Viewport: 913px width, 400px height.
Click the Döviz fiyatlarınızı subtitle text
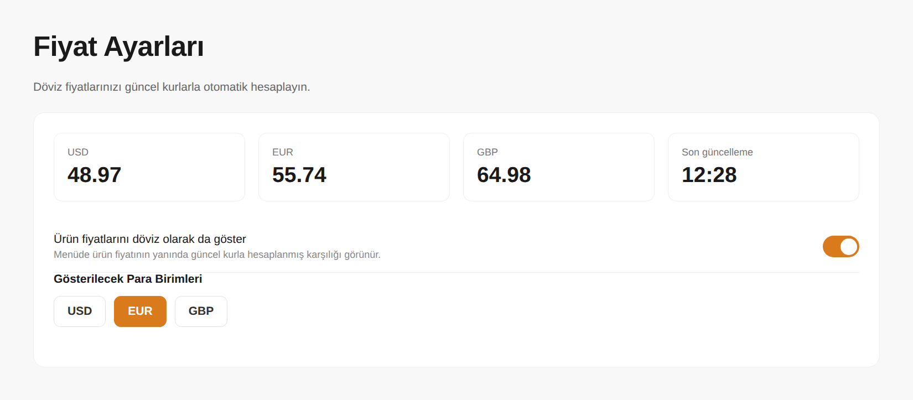pyautogui.click(x=172, y=87)
